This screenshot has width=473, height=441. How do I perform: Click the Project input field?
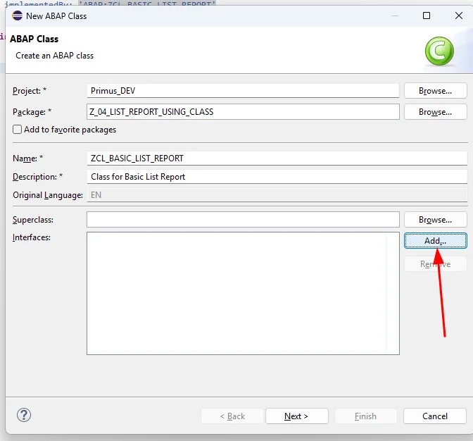[243, 91]
